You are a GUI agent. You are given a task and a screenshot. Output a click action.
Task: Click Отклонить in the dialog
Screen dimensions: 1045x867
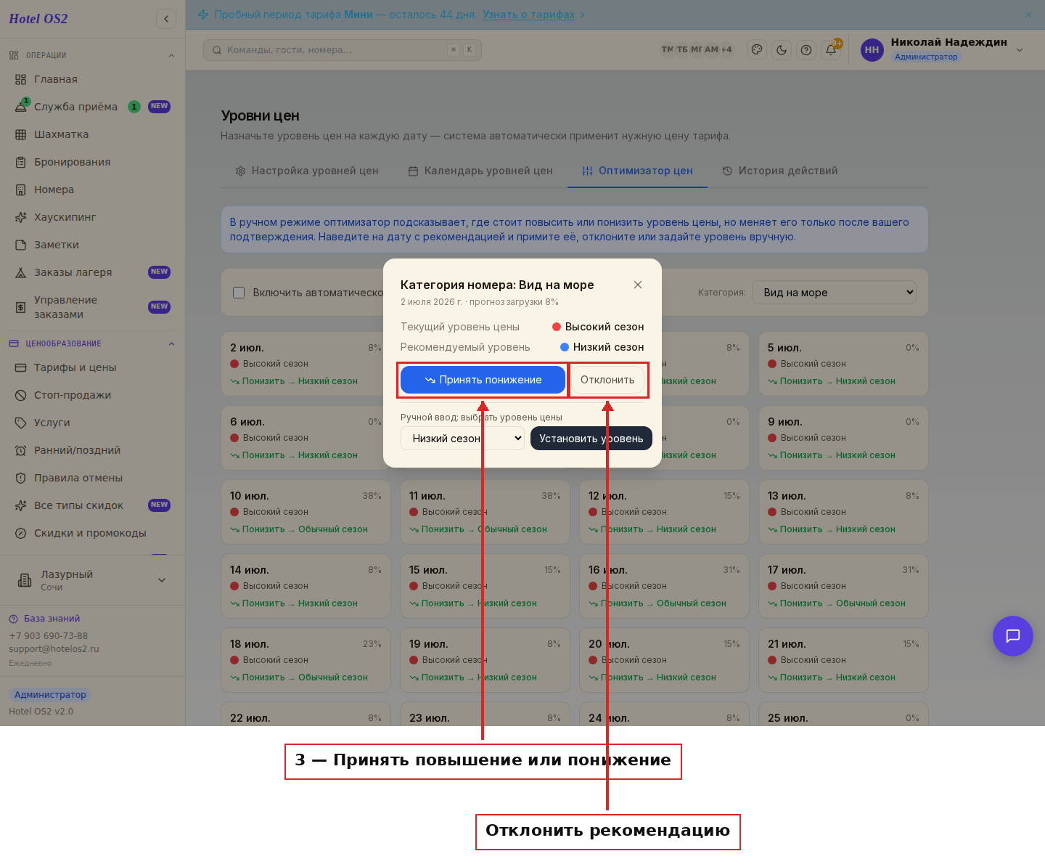[607, 380]
